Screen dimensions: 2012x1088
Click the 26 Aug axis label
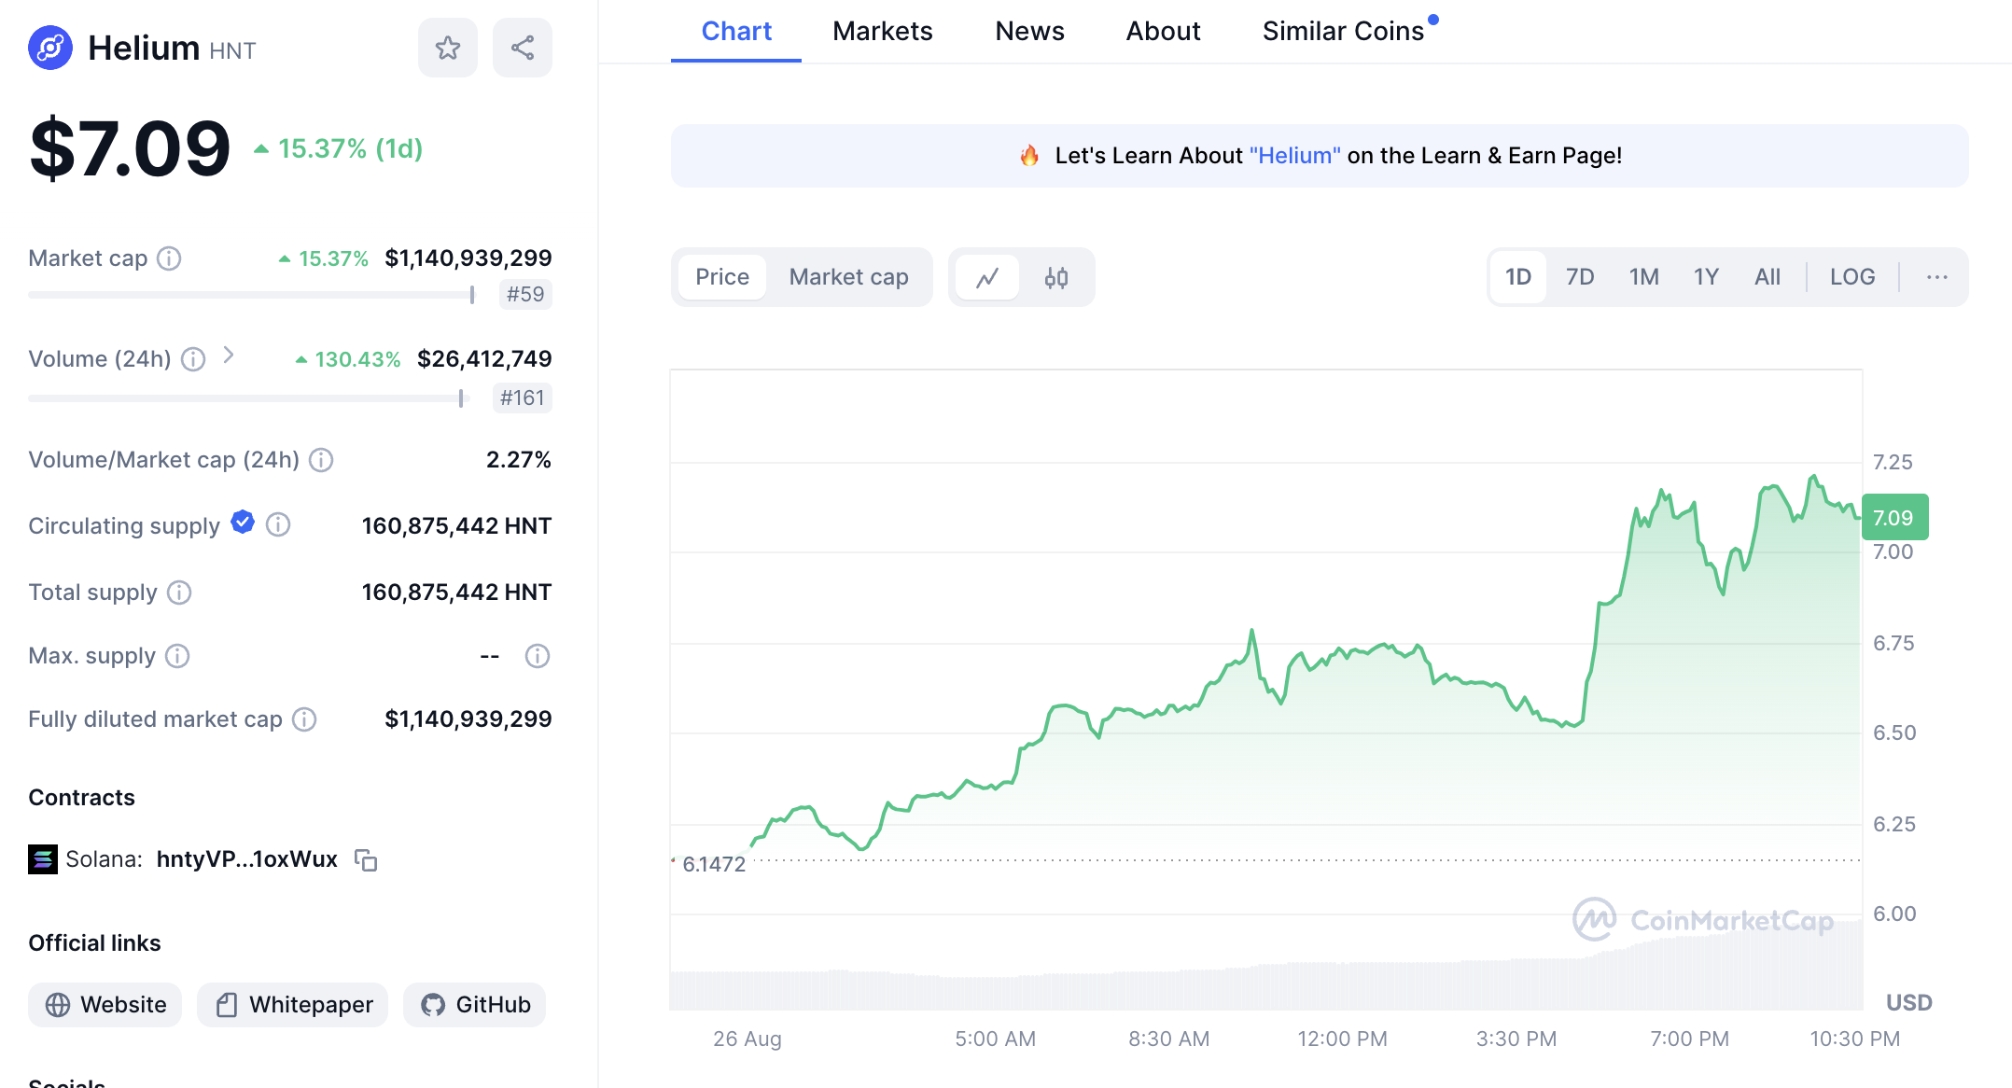(x=748, y=1039)
